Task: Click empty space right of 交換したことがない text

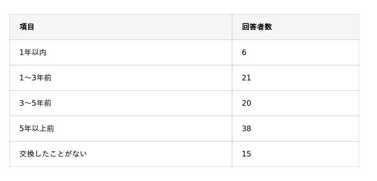Action: point(159,154)
